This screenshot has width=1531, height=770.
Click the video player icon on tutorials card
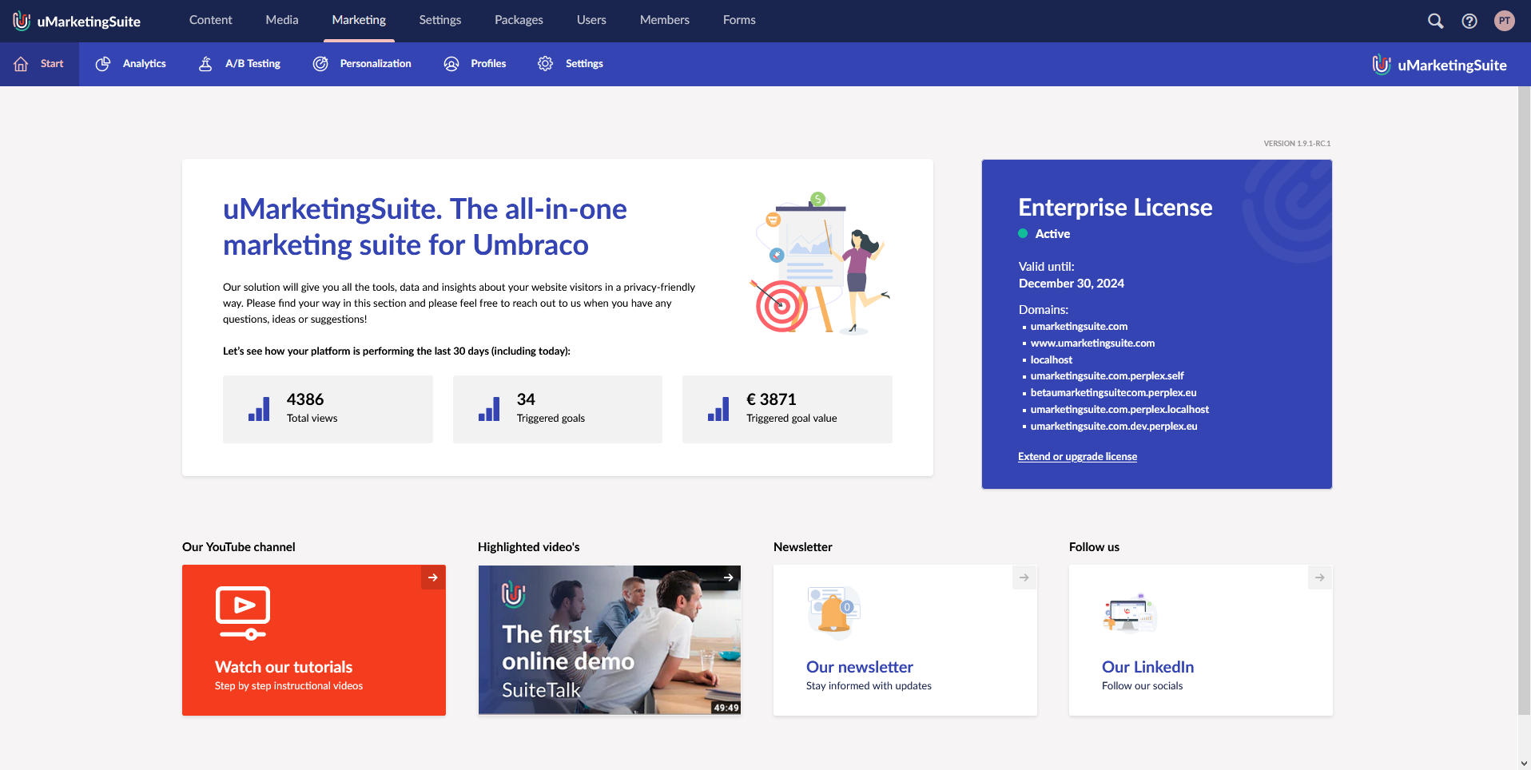[243, 613]
